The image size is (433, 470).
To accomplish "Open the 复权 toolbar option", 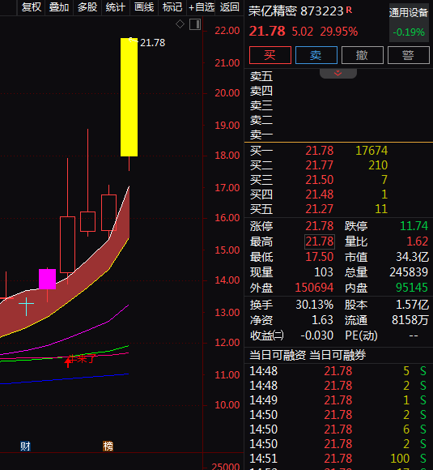I will tap(31, 7).
